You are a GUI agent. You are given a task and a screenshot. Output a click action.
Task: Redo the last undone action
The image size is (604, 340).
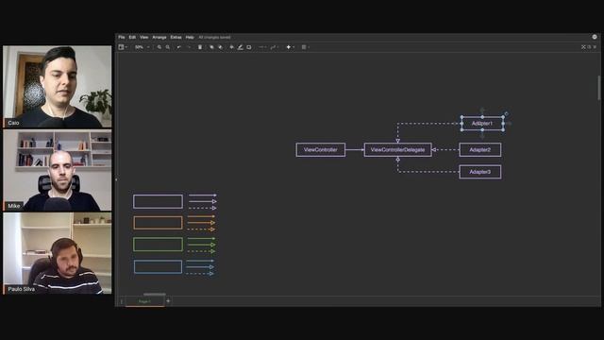[x=189, y=47]
